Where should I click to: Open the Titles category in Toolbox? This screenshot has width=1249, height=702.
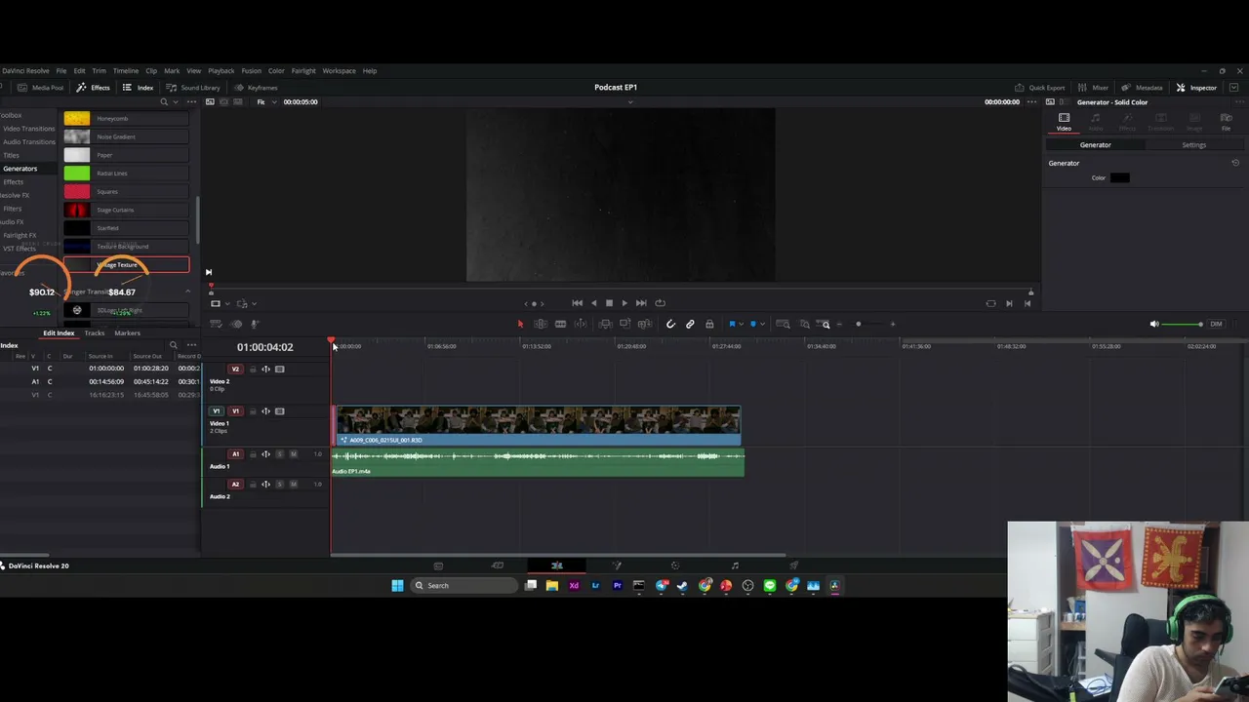pyautogui.click(x=11, y=155)
